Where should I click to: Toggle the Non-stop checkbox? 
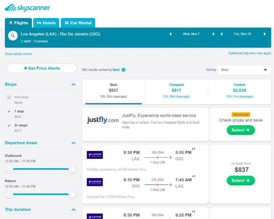(9, 97)
